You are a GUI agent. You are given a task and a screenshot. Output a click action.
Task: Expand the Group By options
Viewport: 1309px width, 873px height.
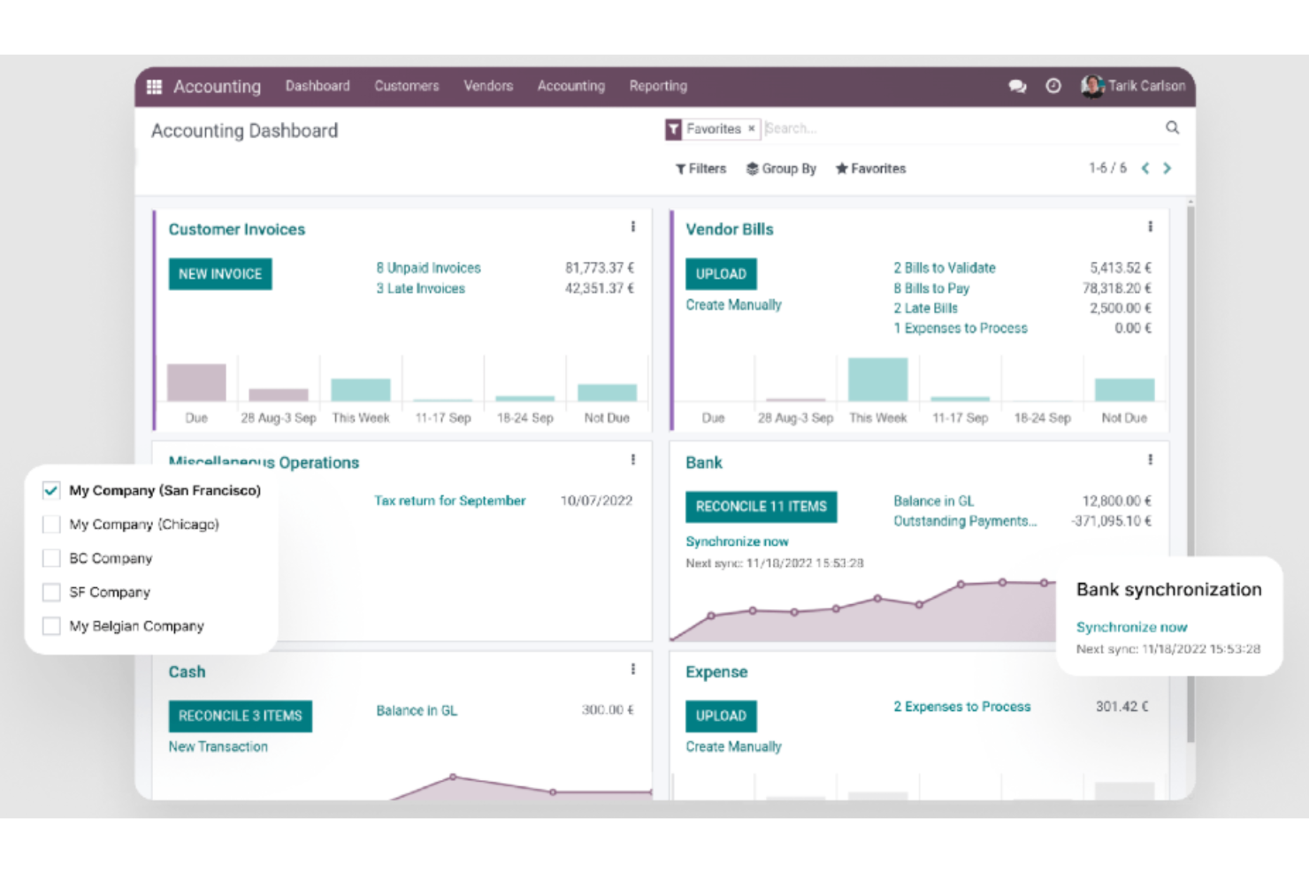click(x=781, y=168)
